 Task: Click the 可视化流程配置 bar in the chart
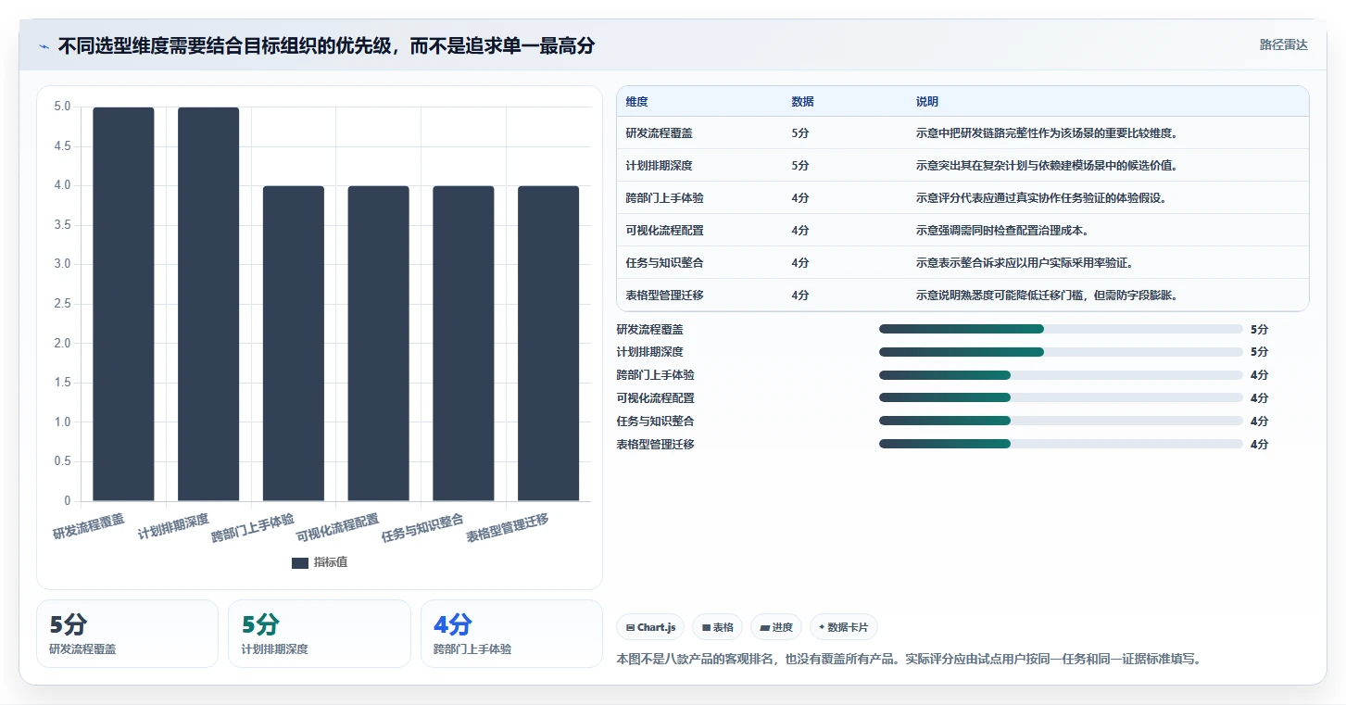[x=378, y=344]
